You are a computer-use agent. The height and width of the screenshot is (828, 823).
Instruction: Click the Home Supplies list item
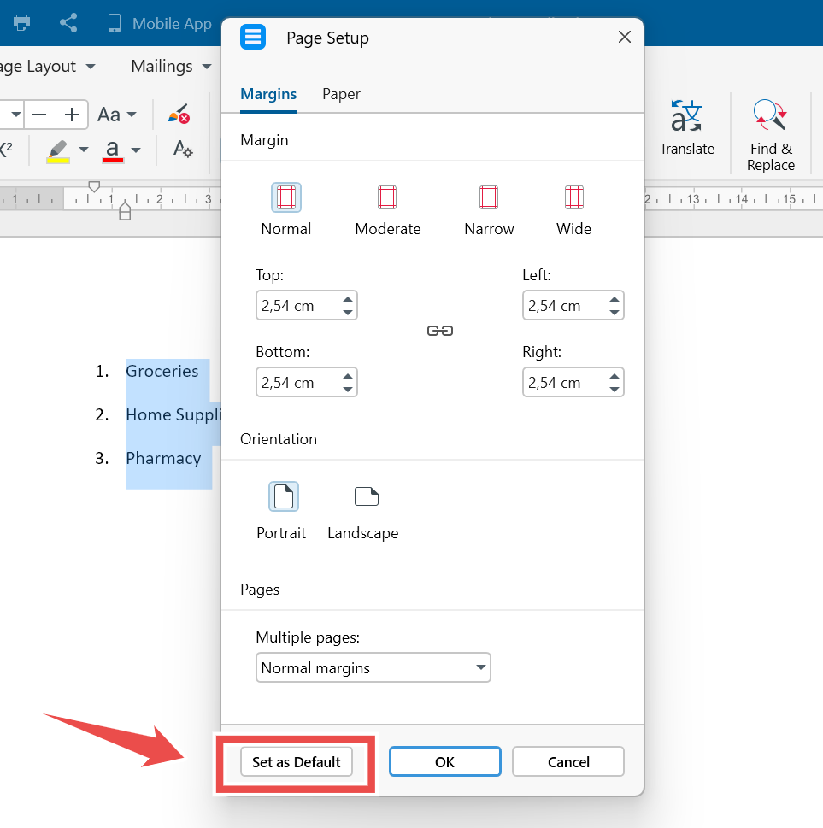tap(173, 415)
